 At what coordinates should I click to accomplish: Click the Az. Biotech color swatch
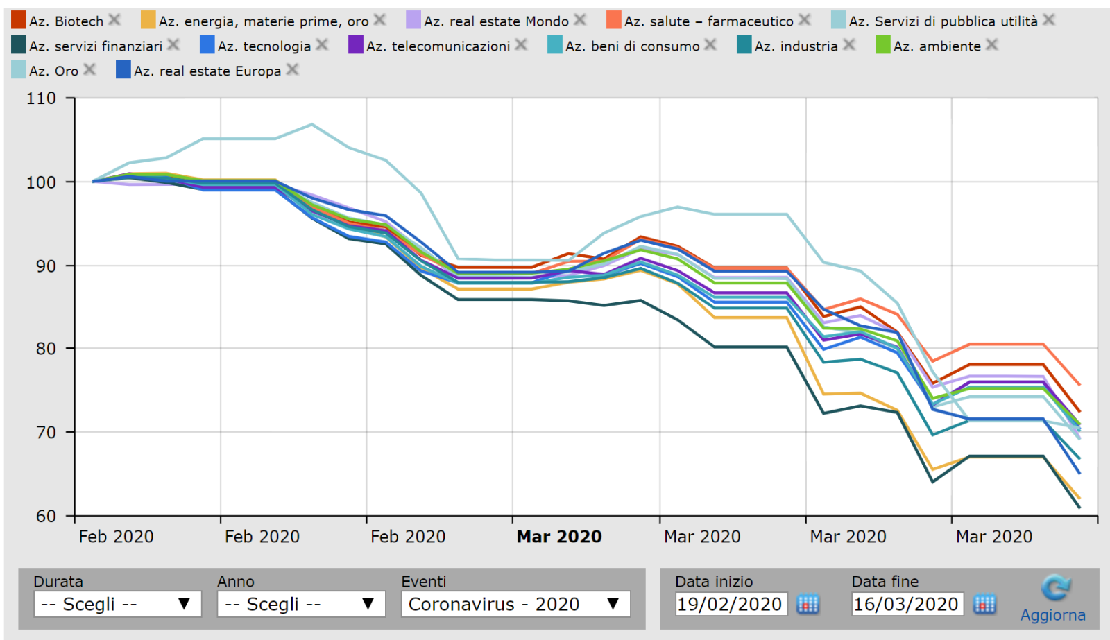pyautogui.click(x=19, y=20)
